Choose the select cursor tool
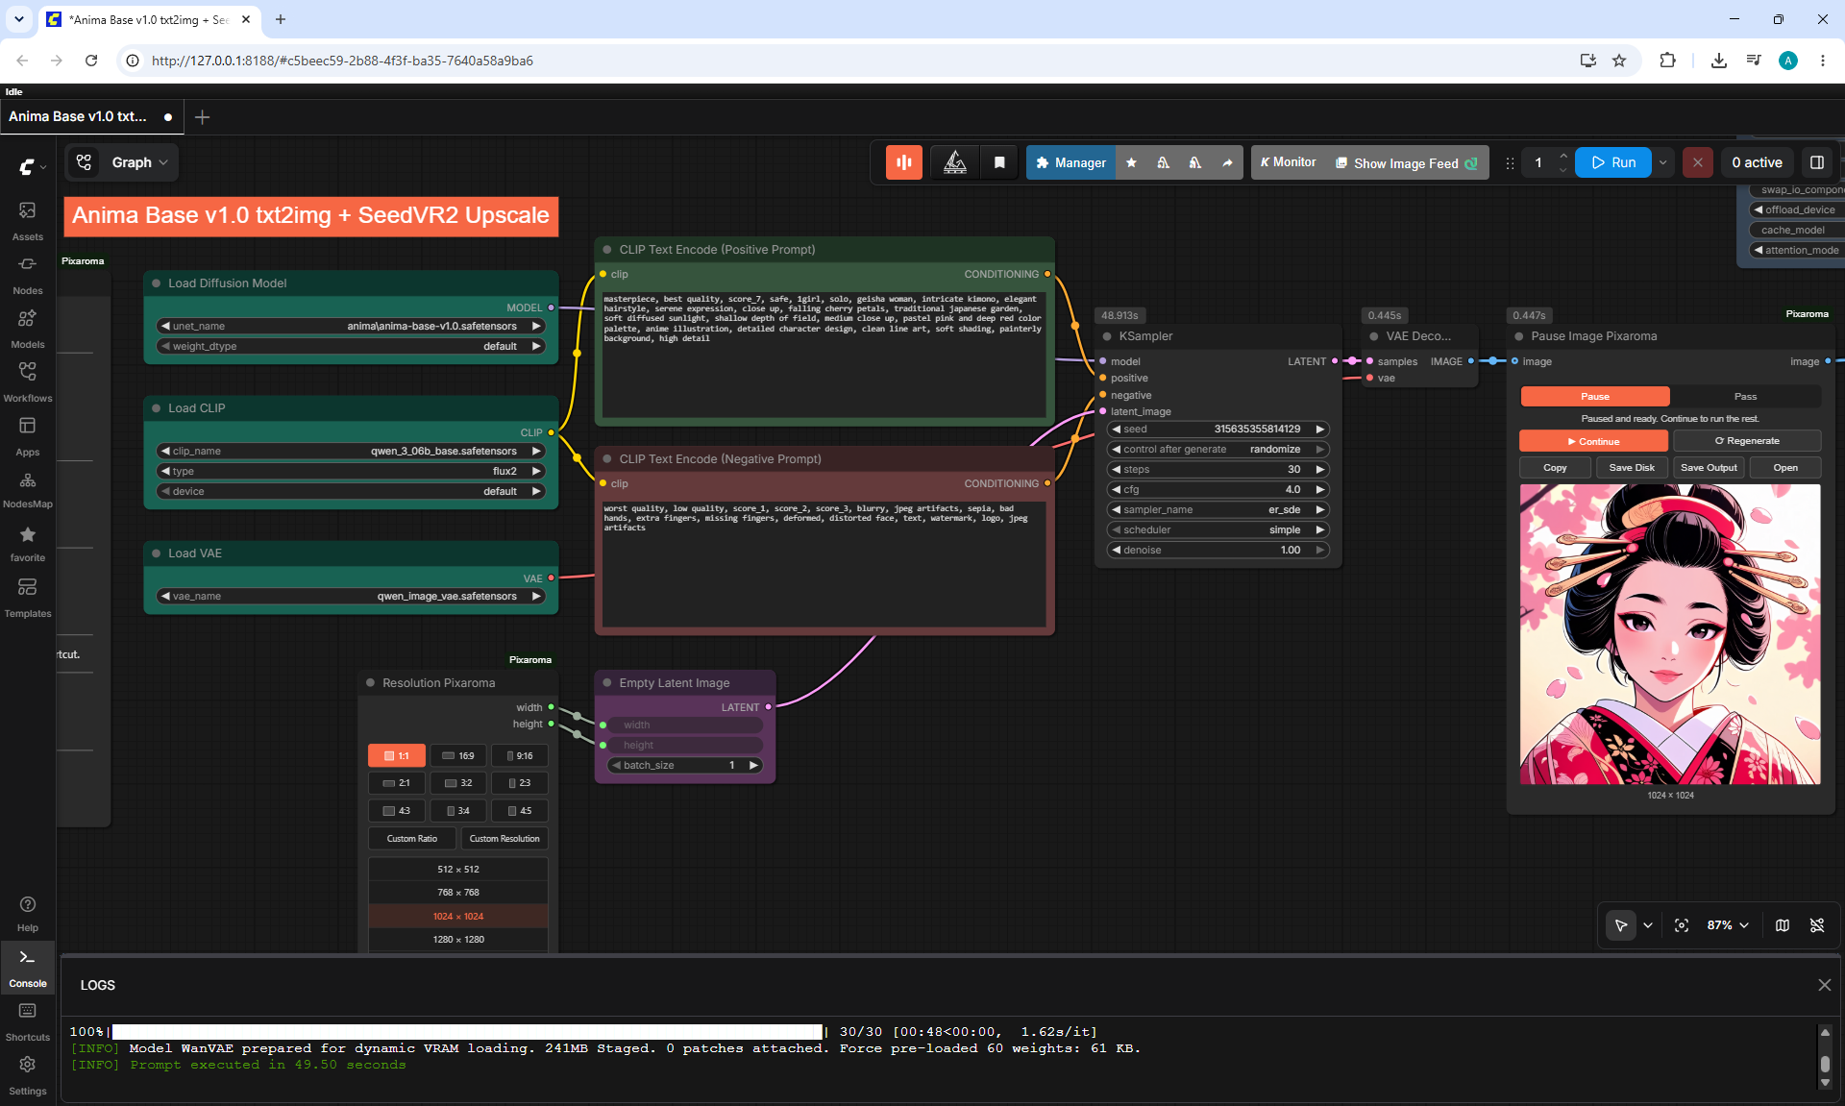Screen dimensions: 1845x1106 pos(1621,925)
